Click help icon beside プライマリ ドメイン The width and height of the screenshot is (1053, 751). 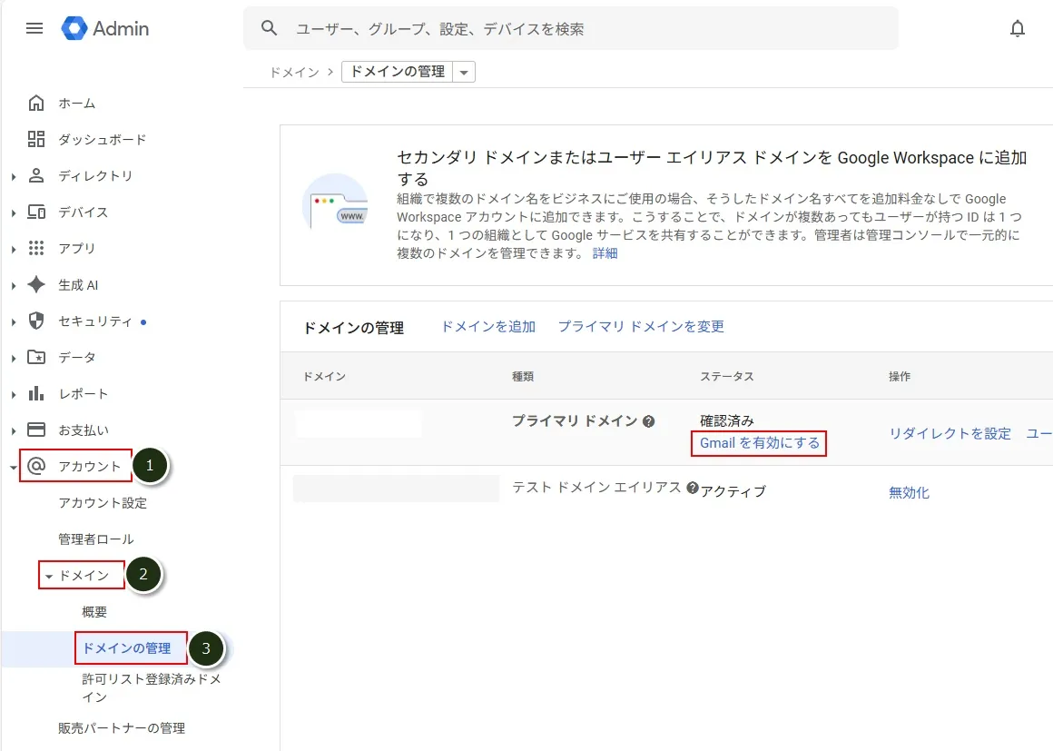[649, 421]
